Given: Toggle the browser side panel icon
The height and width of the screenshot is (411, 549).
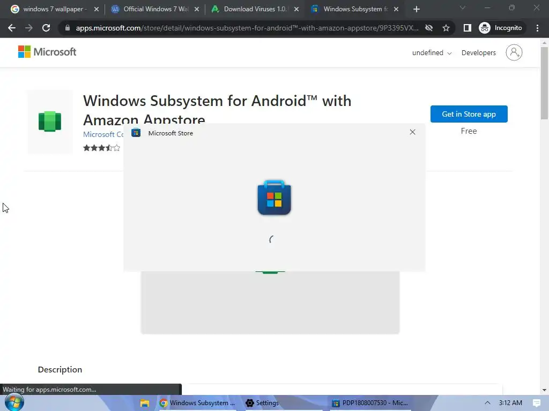Looking at the screenshot, I should pyautogui.click(x=467, y=28).
